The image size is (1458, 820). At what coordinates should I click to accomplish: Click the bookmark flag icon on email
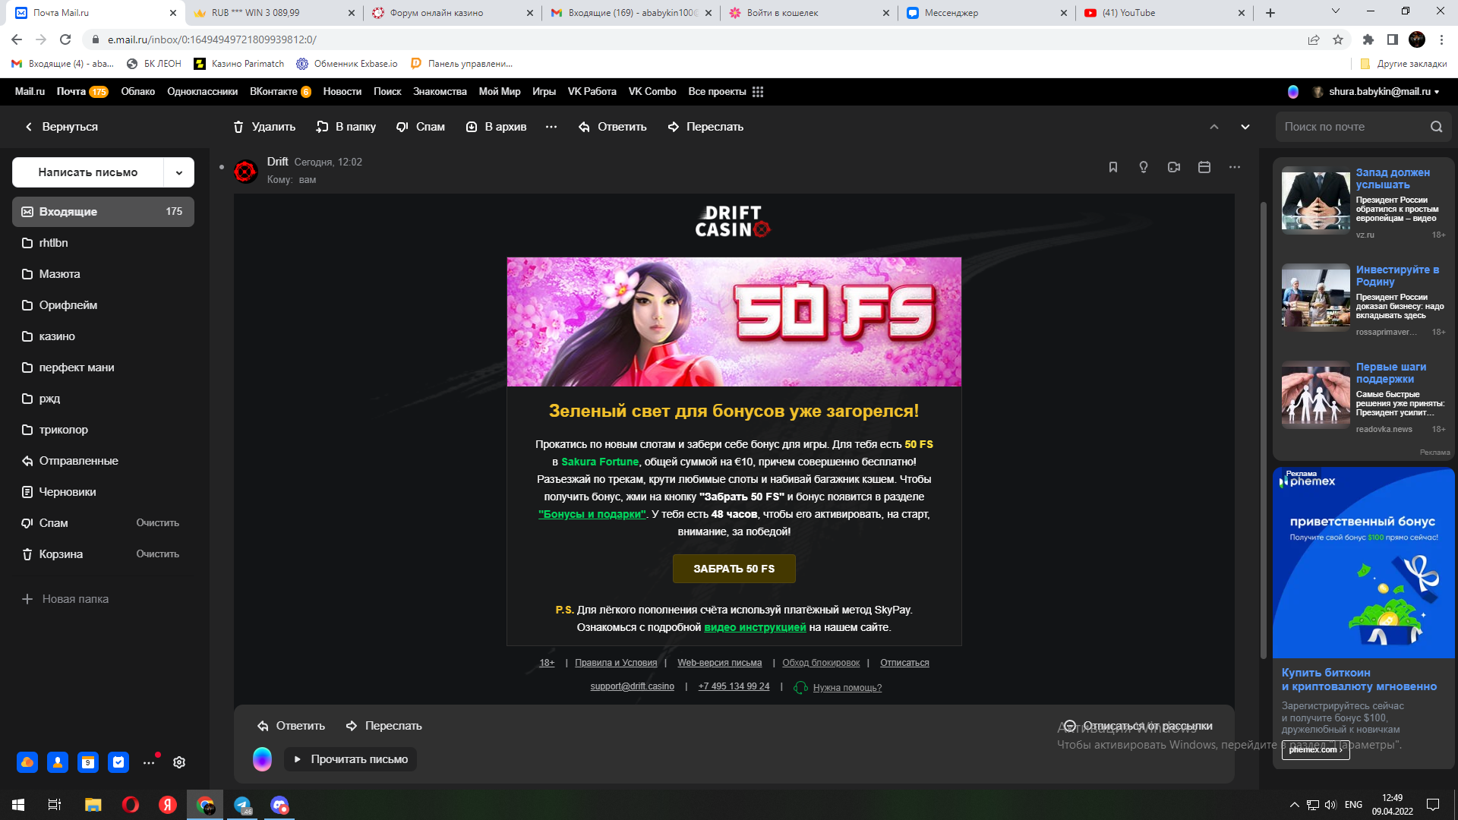[1113, 167]
